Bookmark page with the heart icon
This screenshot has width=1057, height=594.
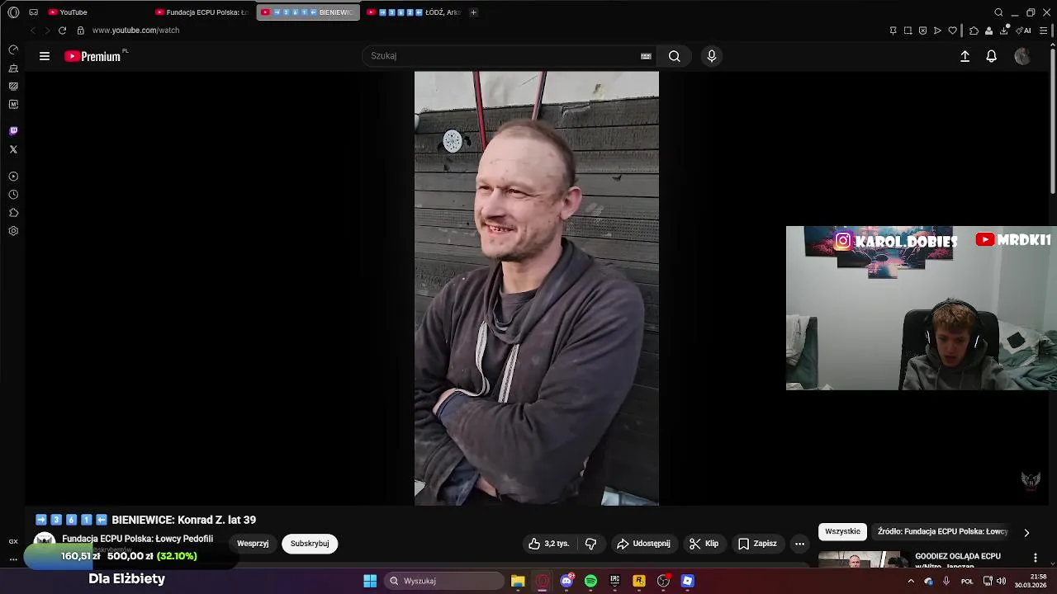coord(952,31)
